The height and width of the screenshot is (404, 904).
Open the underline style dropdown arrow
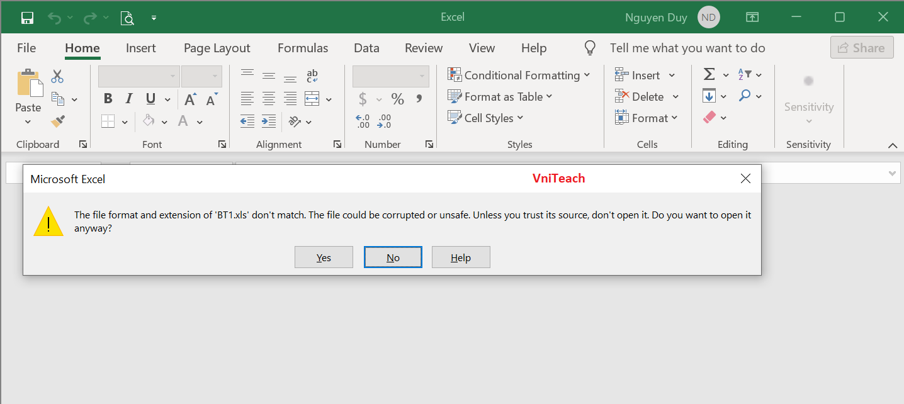[x=167, y=99]
